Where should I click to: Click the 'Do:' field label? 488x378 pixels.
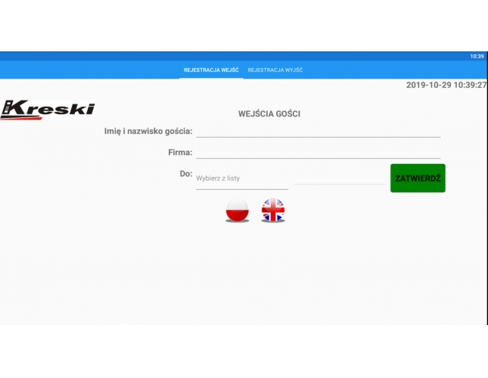pos(185,174)
